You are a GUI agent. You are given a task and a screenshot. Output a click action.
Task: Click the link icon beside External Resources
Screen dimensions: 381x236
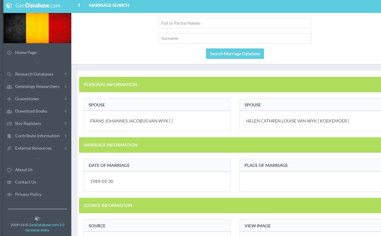click(x=9, y=148)
